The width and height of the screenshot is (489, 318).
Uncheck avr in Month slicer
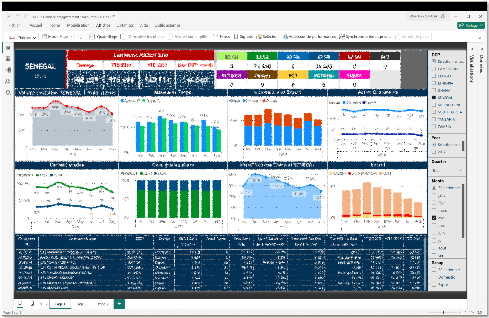tap(434, 218)
